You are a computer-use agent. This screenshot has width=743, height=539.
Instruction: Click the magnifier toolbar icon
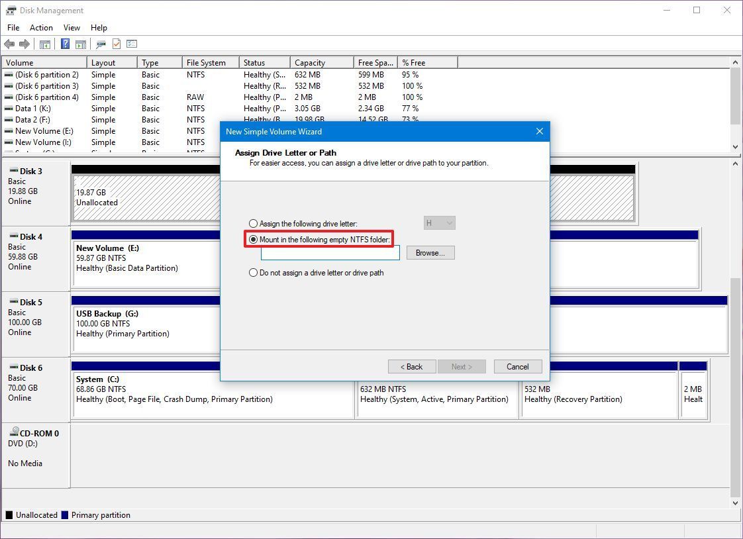(x=101, y=44)
